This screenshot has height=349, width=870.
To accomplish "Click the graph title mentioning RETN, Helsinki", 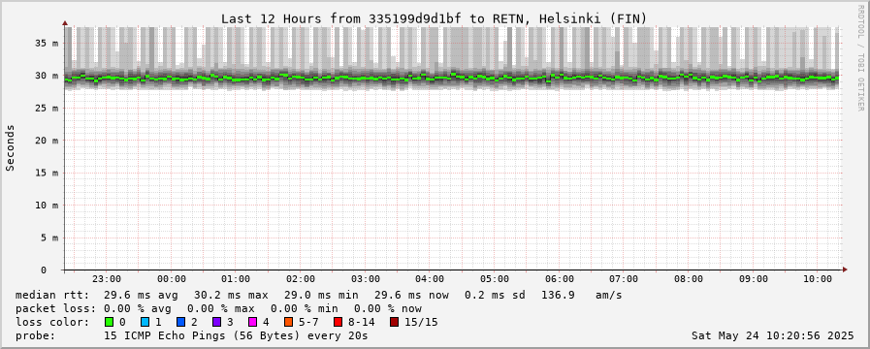I will [434, 18].
